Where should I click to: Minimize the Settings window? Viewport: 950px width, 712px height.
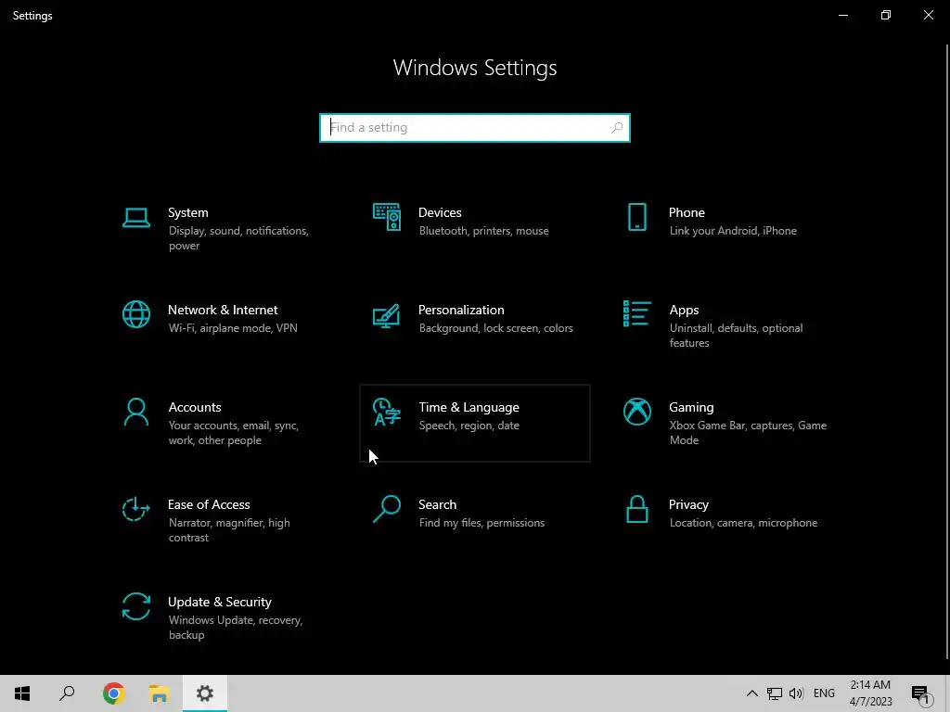[843, 15]
